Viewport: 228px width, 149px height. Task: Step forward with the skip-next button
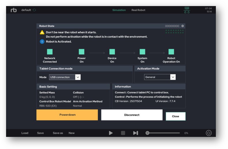[x=136, y=133]
